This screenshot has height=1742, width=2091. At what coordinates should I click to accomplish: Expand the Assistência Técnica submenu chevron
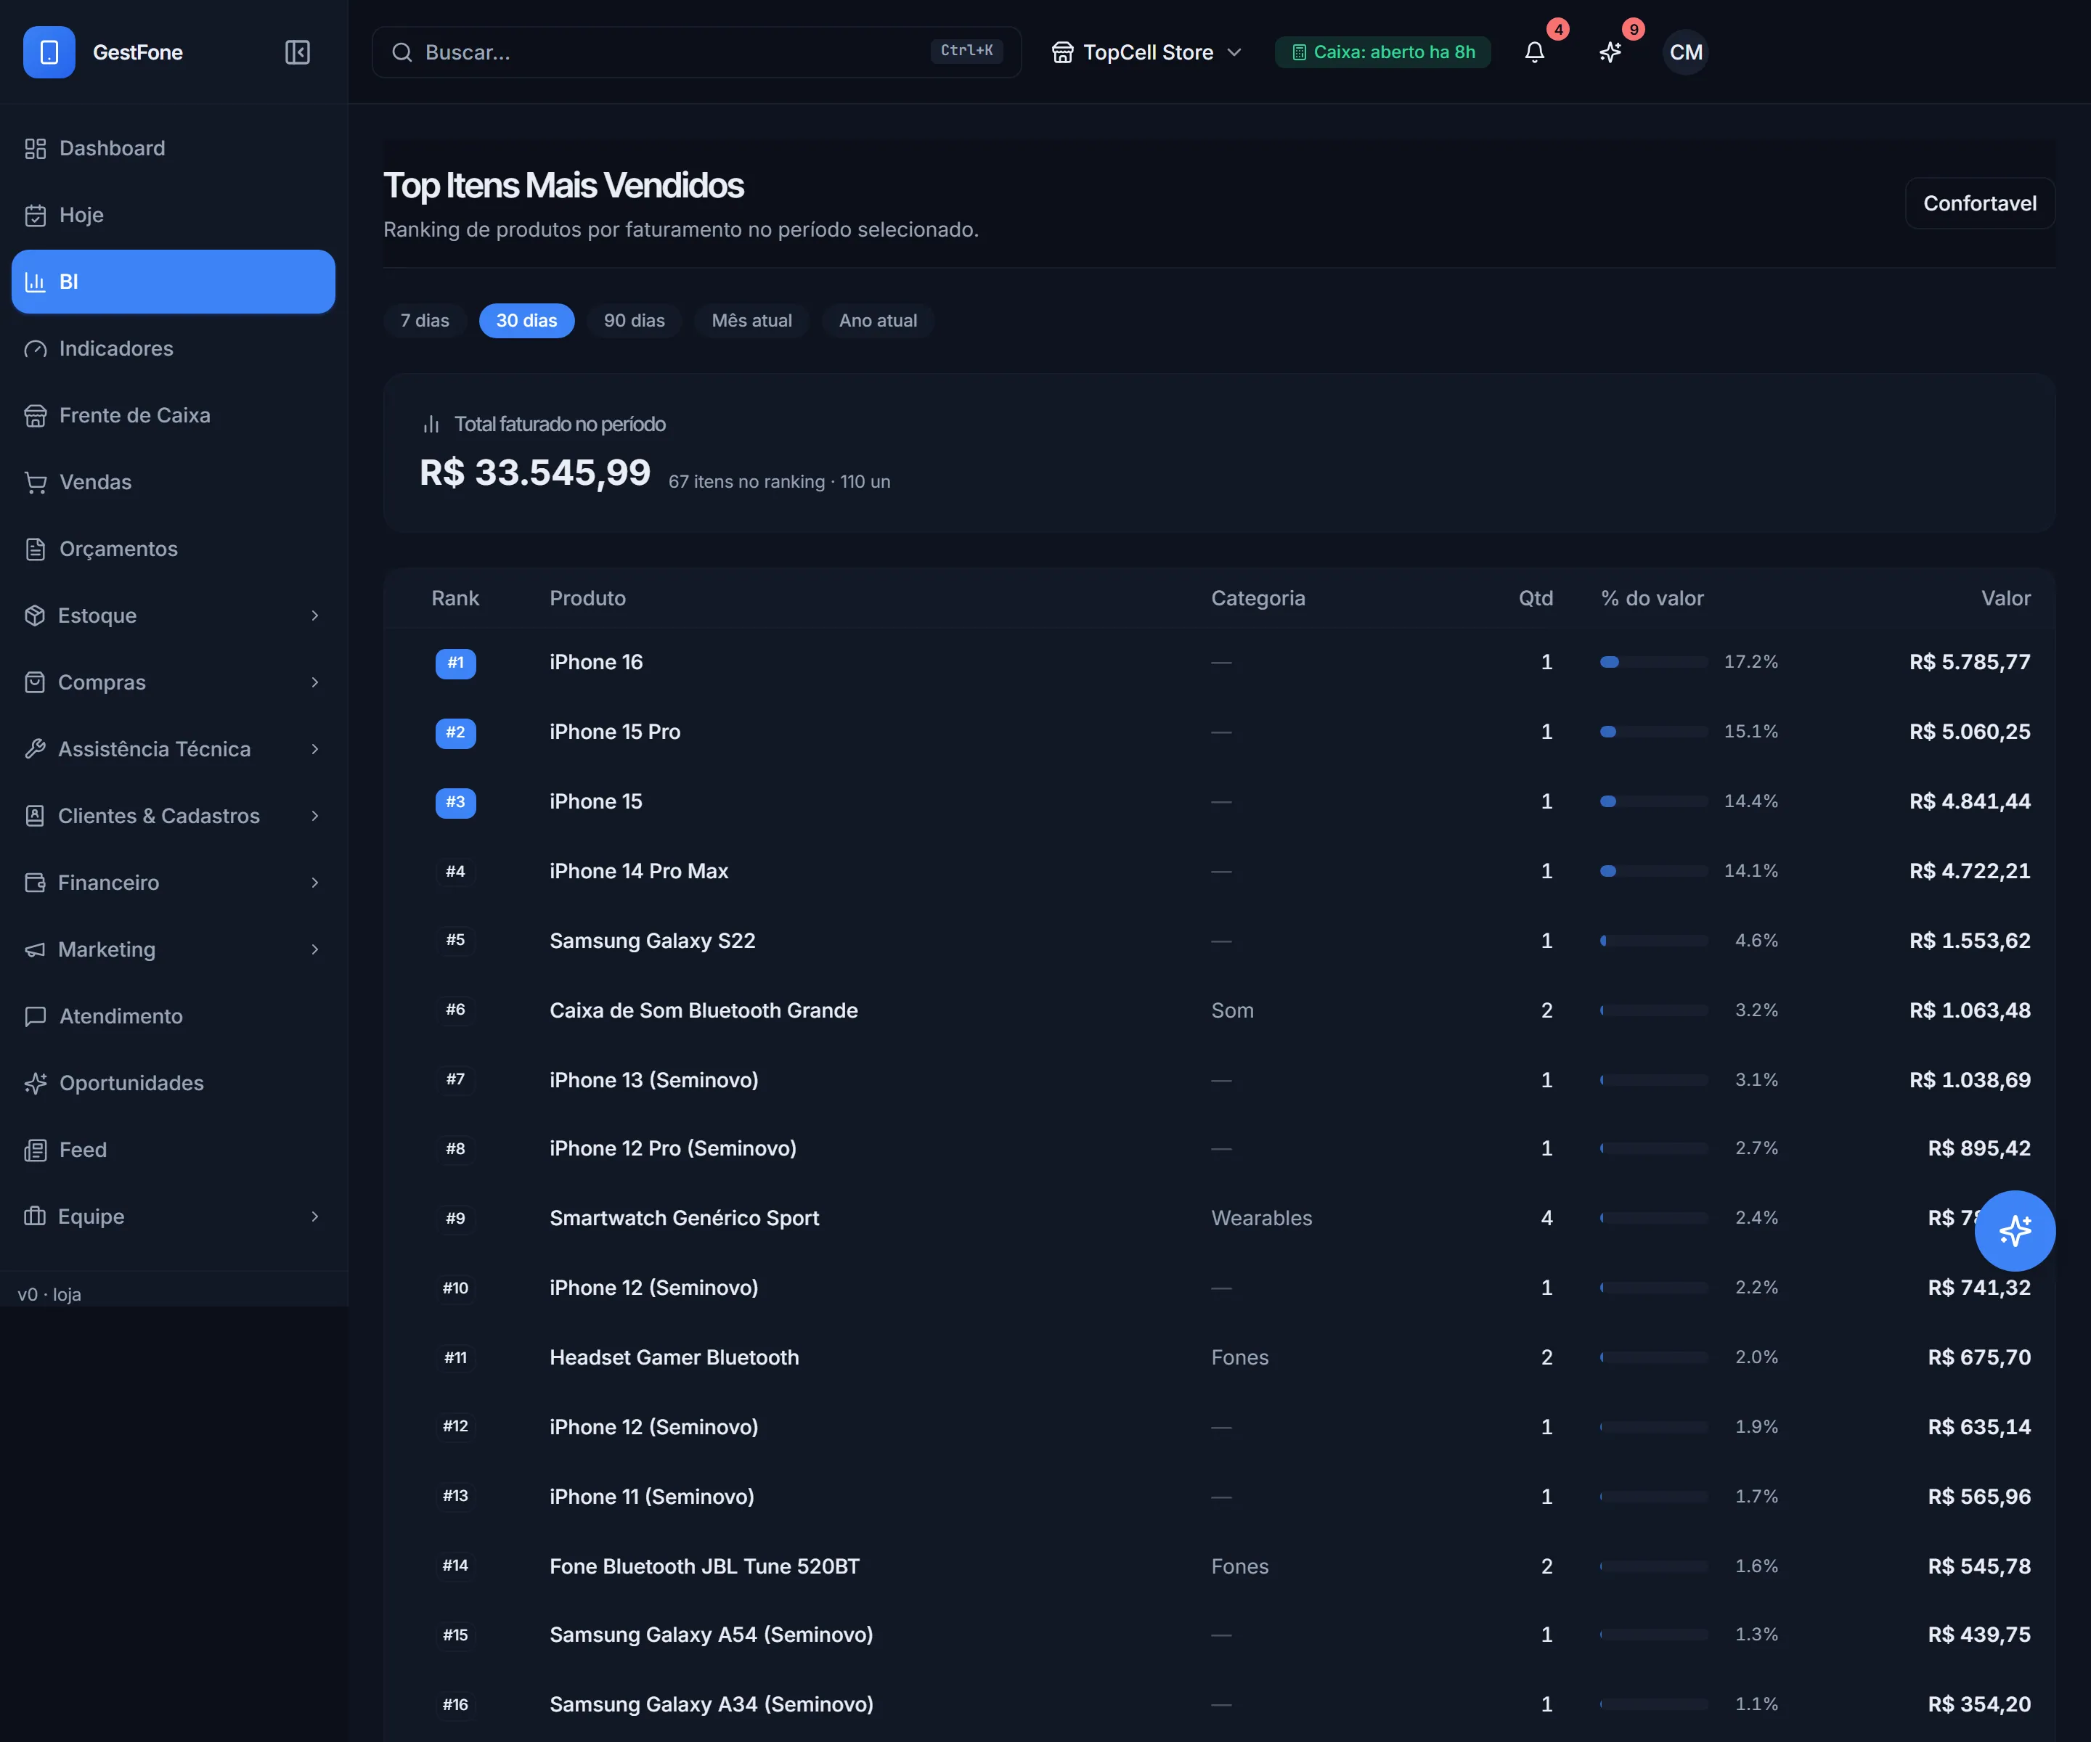(x=314, y=748)
